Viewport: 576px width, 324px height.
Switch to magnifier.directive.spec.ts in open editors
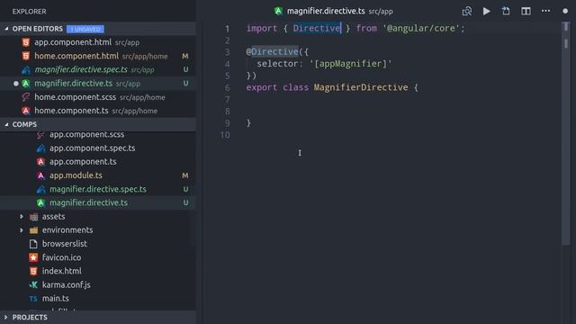[98, 69]
